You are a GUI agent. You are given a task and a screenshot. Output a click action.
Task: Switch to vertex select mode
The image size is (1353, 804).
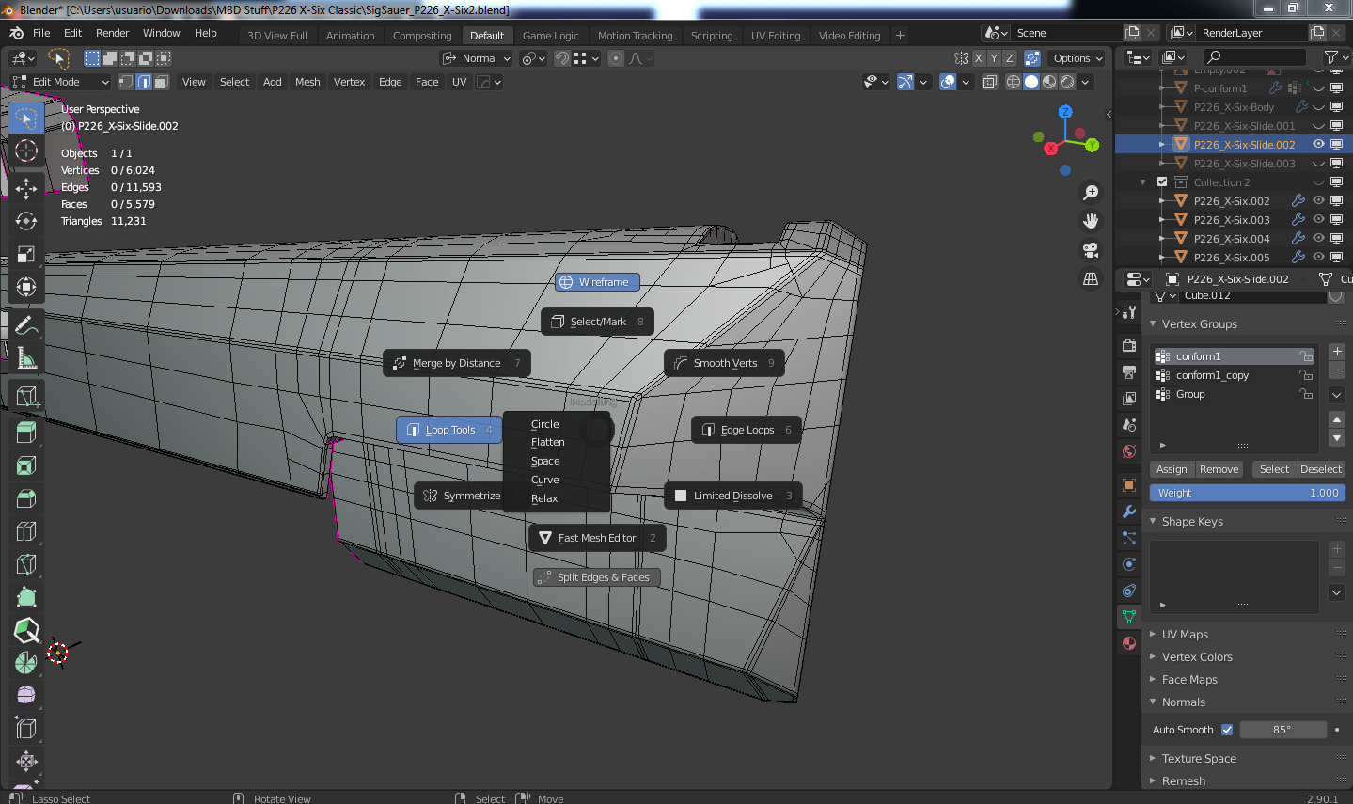pyautogui.click(x=126, y=82)
